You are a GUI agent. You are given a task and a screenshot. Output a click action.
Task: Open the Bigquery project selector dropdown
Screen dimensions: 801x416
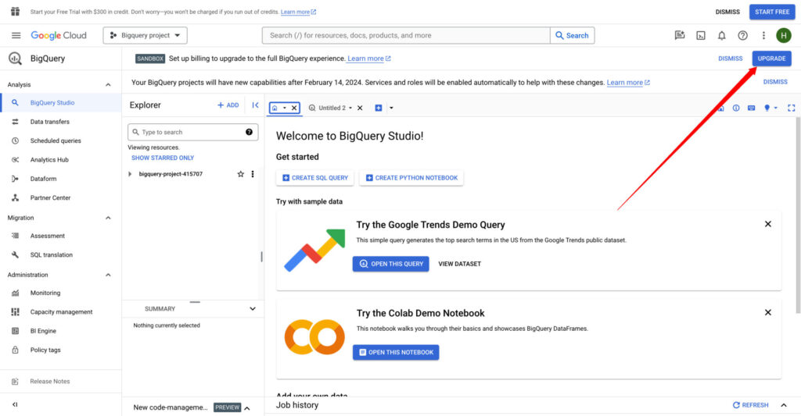[x=145, y=35]
